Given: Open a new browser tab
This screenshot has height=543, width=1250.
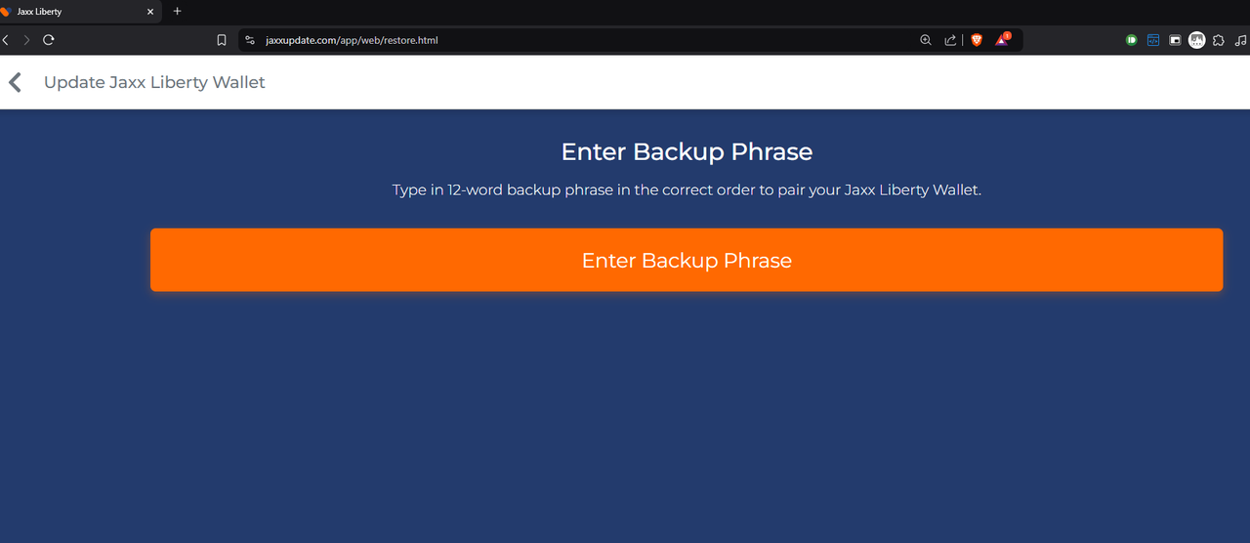Looking at the screenshot, I should coord(177,12).
